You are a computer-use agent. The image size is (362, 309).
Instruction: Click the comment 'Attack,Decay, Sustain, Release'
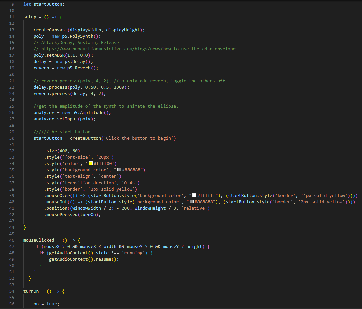[80, 43]
